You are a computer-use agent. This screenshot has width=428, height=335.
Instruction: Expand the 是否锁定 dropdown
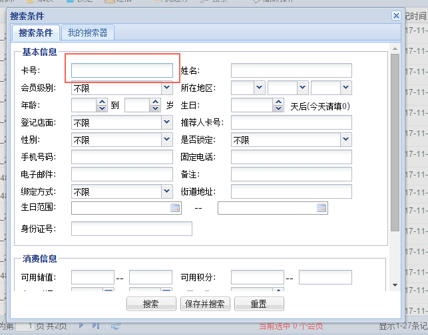point(345,140)
